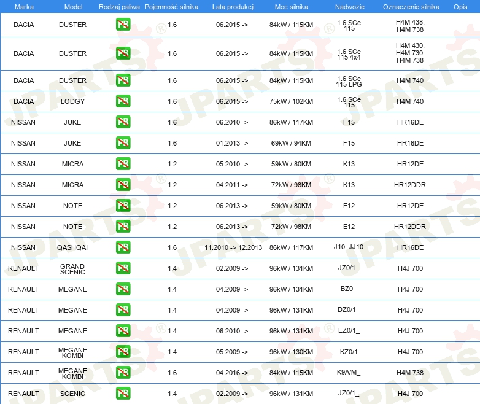The height and width of the screenshot is (404, 480).
Task: Click fuel icon in Megane DZ0/1_ row
Action: (123, 309)
